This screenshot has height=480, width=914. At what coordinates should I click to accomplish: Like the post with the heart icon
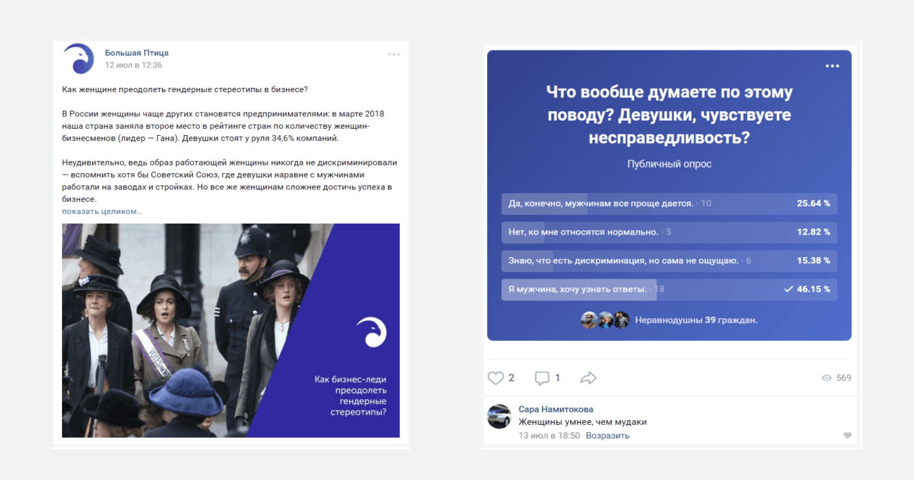[x=495, y=378]
